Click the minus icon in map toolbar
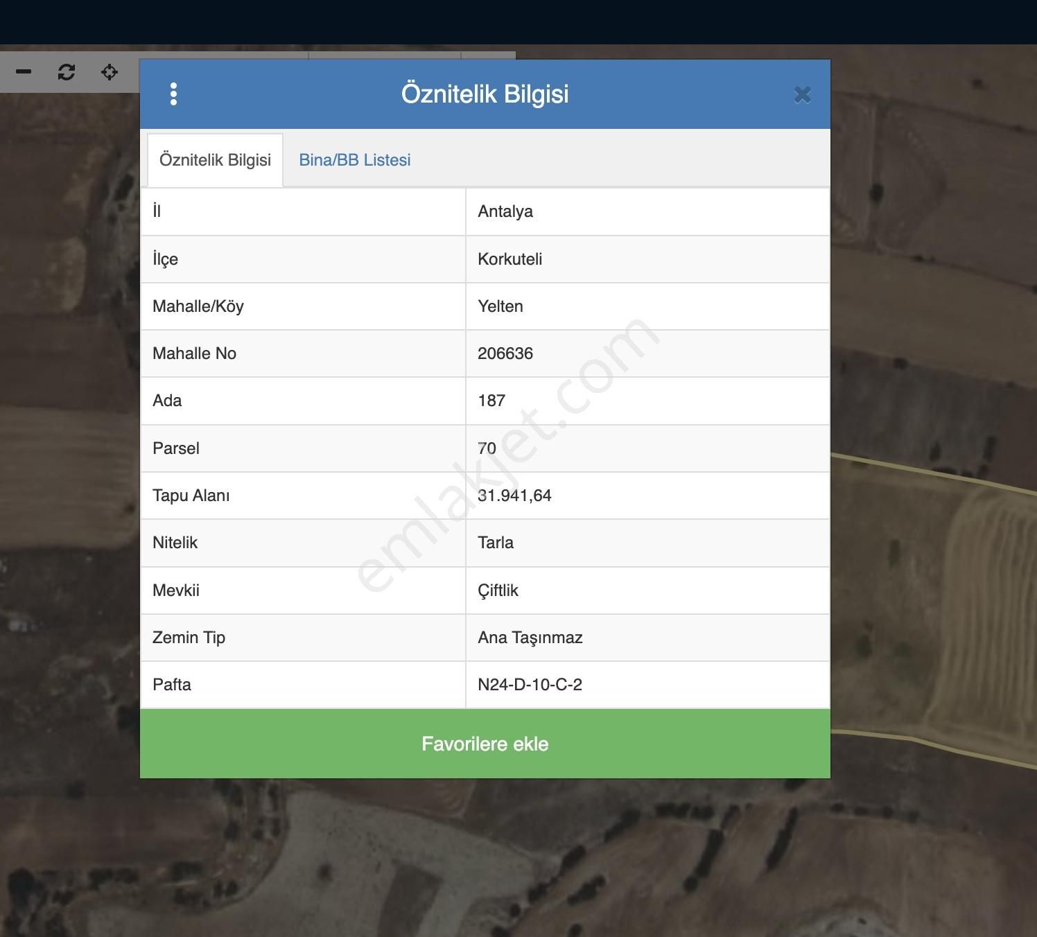The height and width of the screenshot is (937, 1037). pos(24,71)
